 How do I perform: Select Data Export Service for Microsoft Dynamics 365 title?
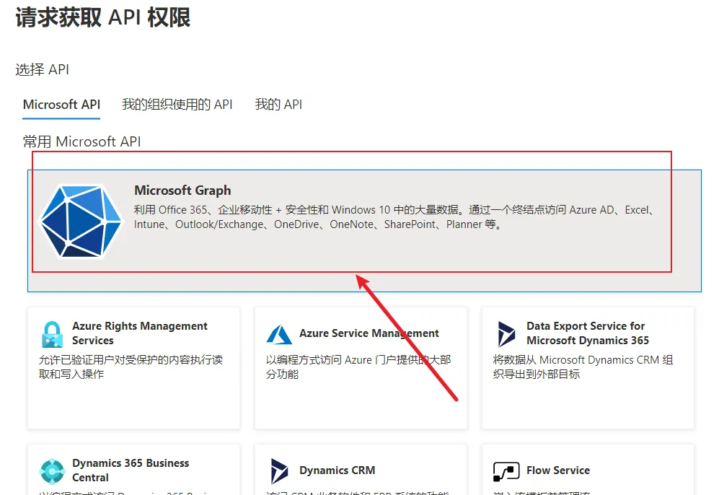588,333
